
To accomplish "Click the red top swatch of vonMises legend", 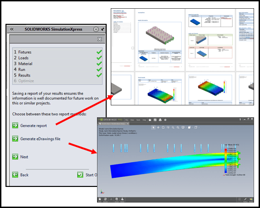I will tap(226, 150).
